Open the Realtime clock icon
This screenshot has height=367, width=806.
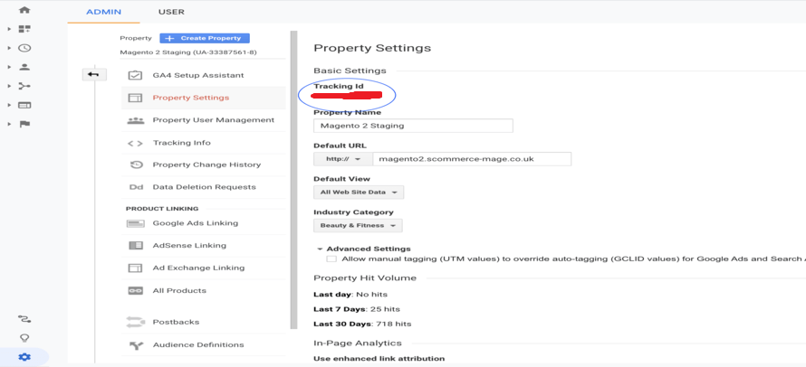click(x=24, y=48)
